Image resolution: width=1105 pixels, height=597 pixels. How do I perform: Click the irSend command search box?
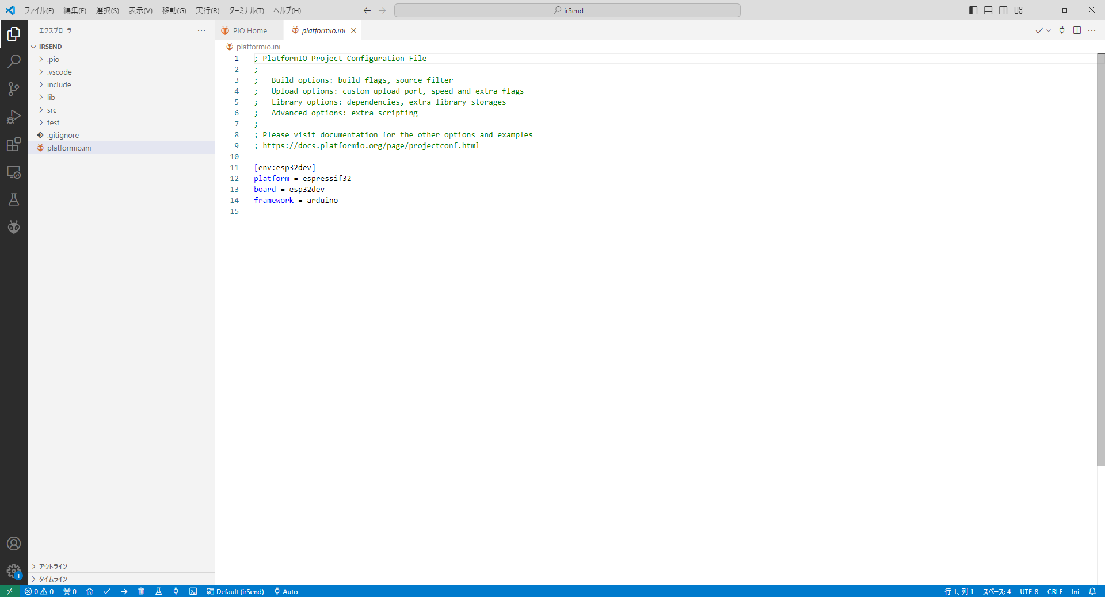tap(567, 10)
